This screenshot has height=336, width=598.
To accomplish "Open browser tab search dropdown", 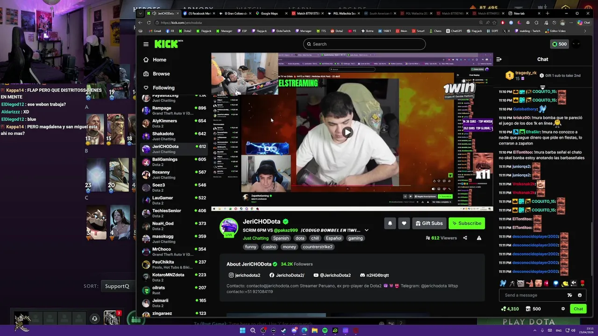I will point(140,14).
